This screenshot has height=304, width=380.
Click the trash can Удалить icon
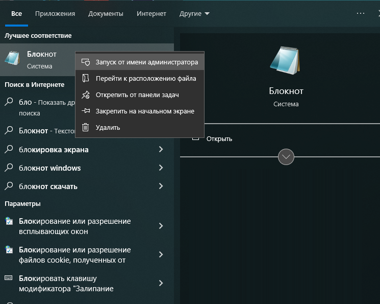click(x=86, y=128)
